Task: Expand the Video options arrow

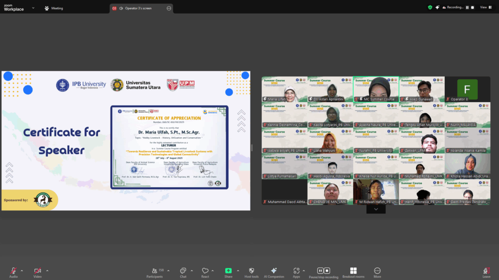Action: point(47,271)
